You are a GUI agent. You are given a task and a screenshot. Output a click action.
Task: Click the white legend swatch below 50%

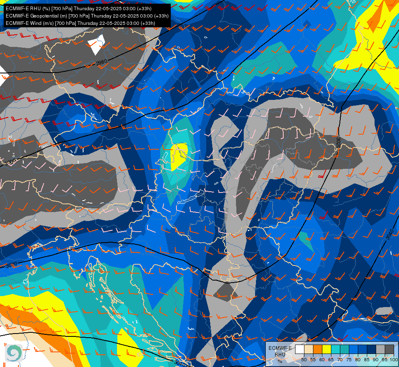tap(300, 349)
